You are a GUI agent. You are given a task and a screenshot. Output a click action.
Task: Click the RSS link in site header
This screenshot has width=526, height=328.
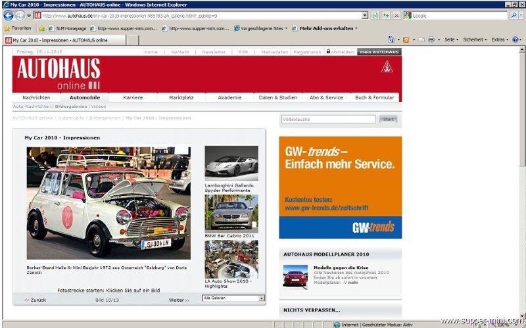(243, 52)
